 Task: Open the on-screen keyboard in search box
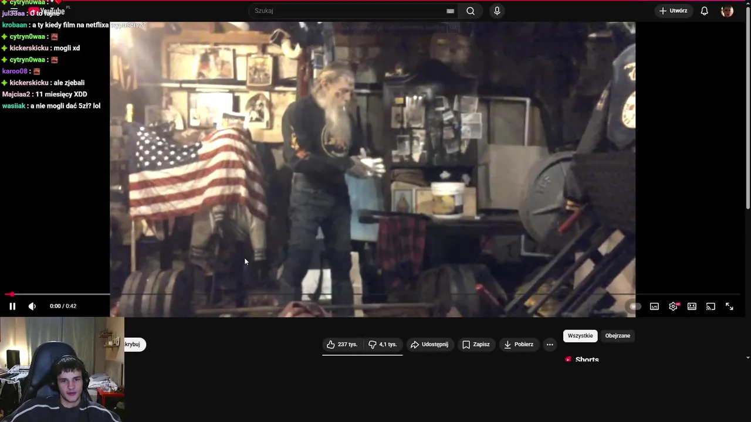pyautogui.click(x=450, y=11)
